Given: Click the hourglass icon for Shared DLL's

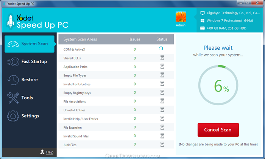Looking at the screenshot, I should [162, 58].
